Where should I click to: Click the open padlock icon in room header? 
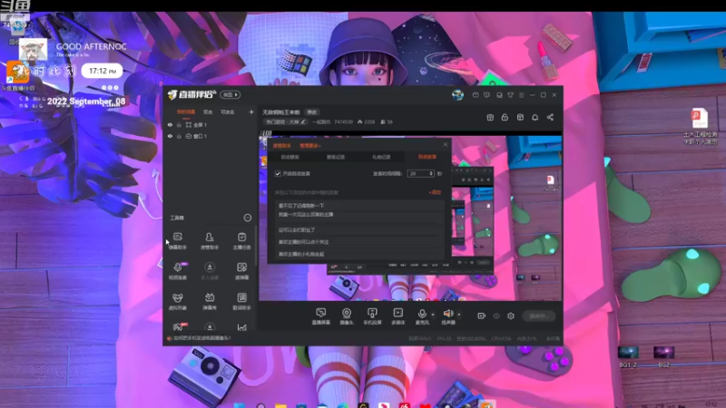(505, 118)
